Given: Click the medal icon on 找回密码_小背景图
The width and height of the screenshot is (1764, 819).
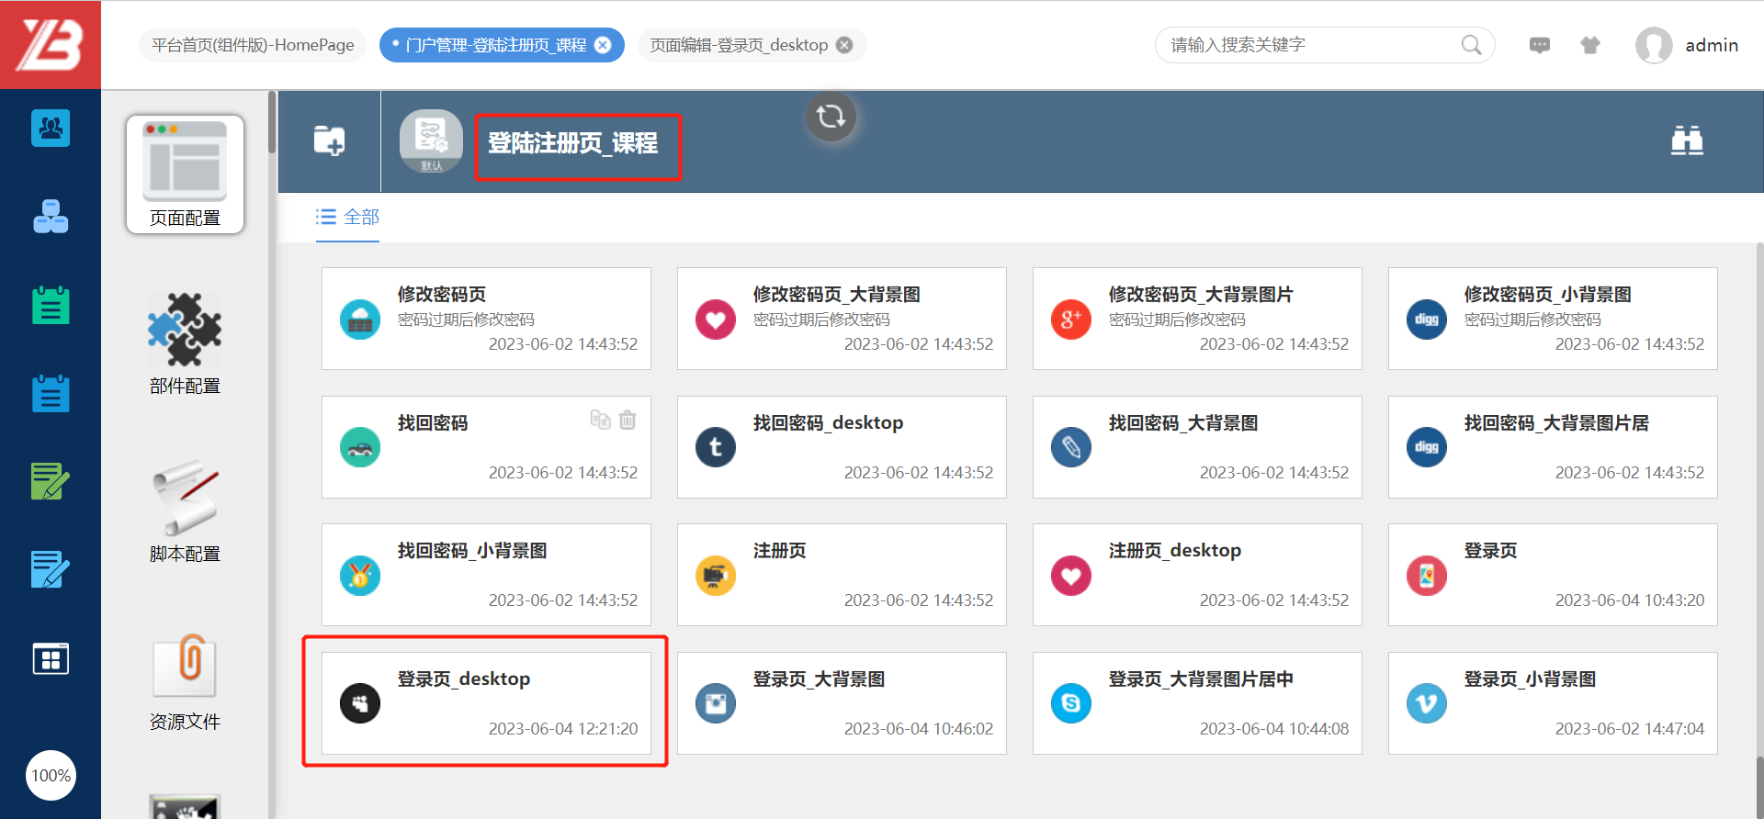Looking at the screenshot, I should pyautogui.click(x=360, y=576).
